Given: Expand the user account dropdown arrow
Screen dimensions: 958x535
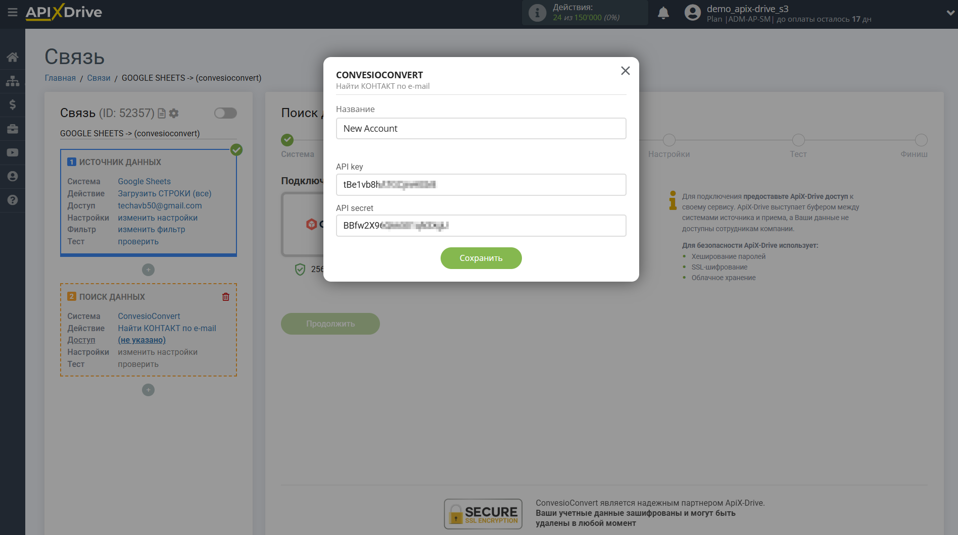Looking at the screenshot, I should (950, 13).
